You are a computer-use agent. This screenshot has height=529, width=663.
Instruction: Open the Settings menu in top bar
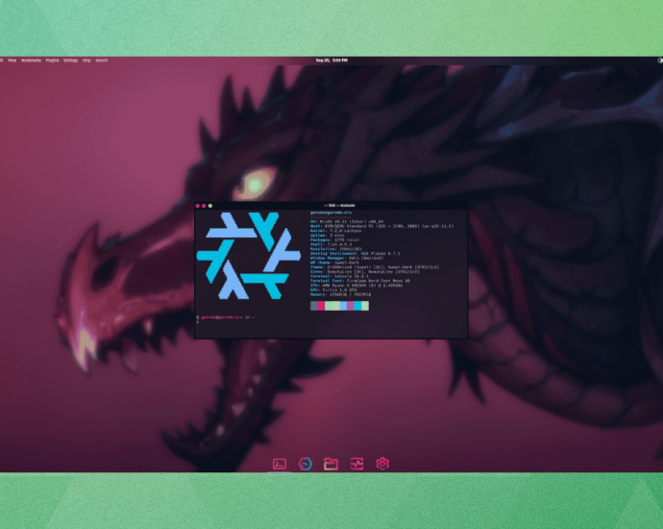pyautogui.click(x=70, y=61)
